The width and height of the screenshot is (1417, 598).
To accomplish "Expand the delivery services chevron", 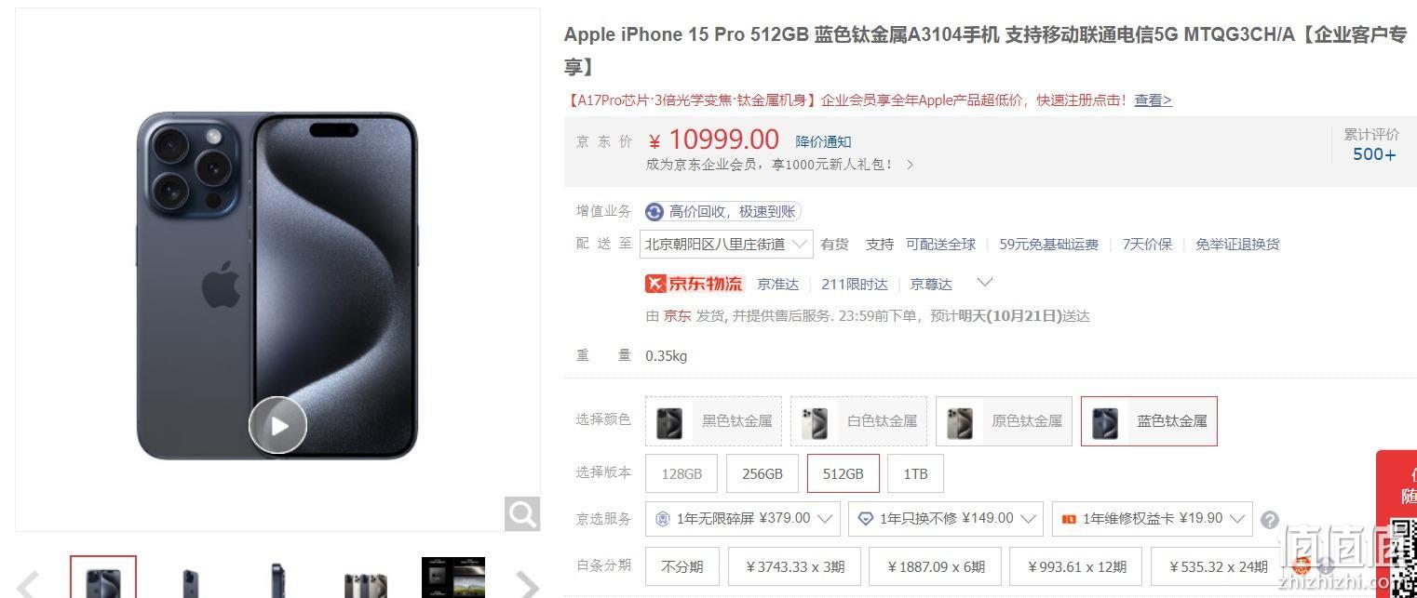I will pyautogui.click(x=984, y=282).
